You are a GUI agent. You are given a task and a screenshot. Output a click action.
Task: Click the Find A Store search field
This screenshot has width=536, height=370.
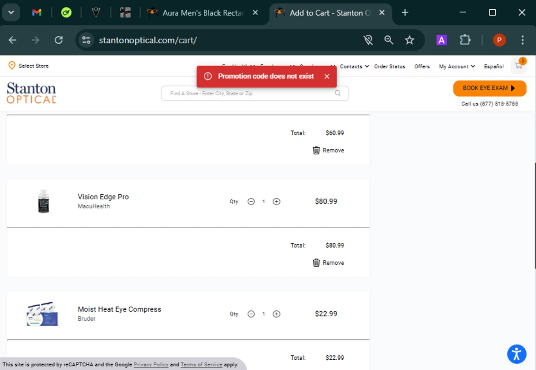tap(255, 94)
